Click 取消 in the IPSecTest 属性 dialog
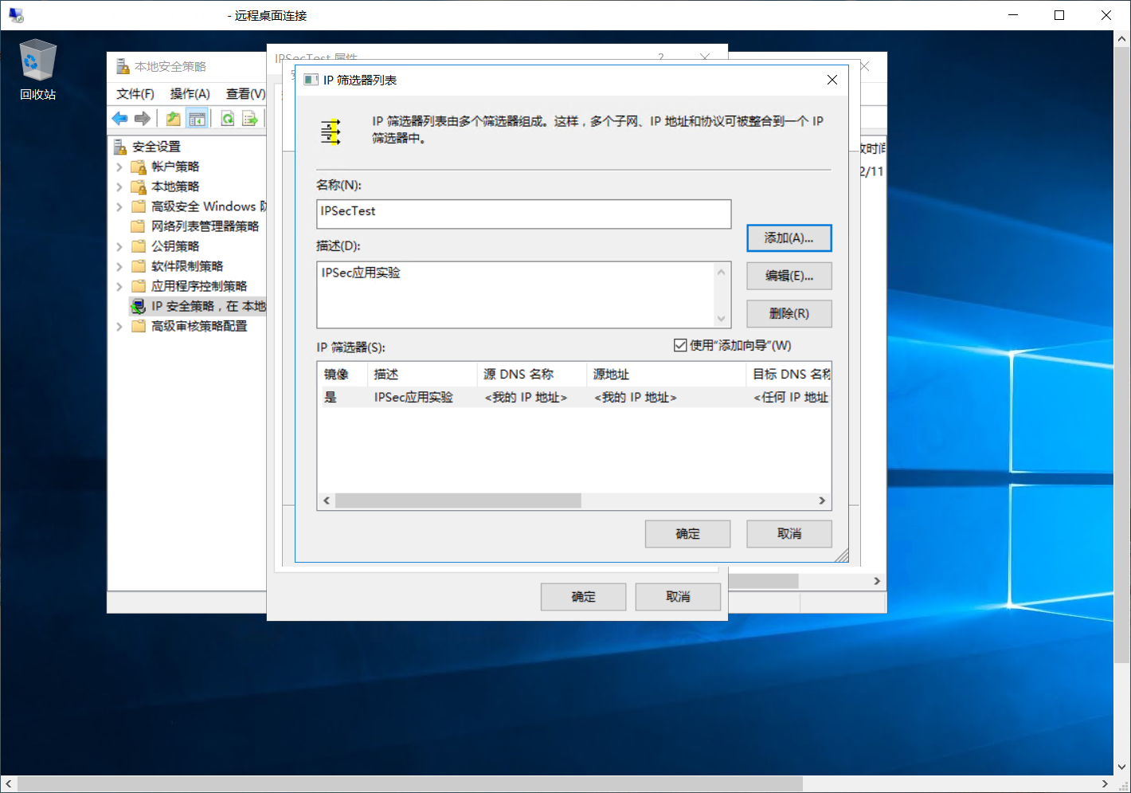Screen dimensions: 1131x793 tap(678, 597)
